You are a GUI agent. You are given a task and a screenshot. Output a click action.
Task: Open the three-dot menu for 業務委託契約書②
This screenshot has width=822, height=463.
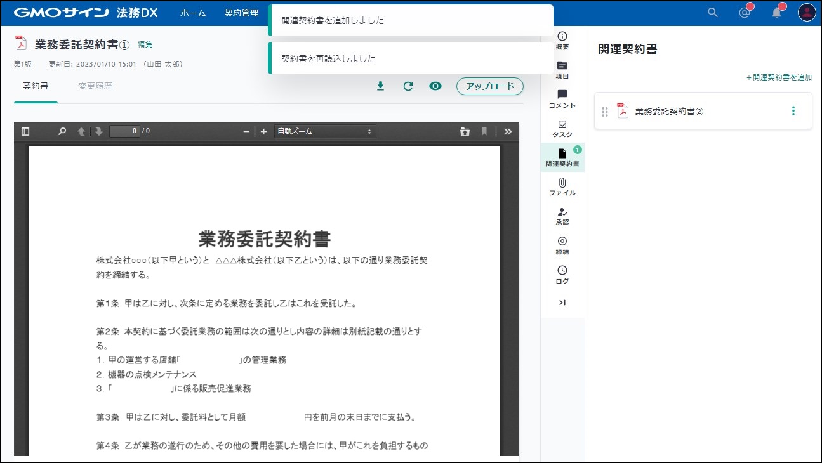point(793,111)
